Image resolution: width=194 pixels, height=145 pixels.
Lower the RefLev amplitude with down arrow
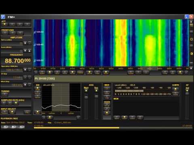coord(25,43)
